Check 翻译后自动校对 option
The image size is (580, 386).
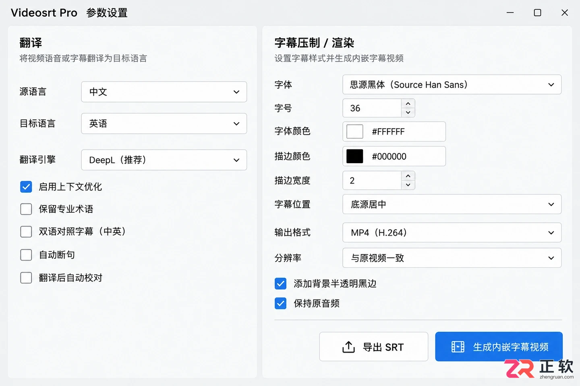26,278
